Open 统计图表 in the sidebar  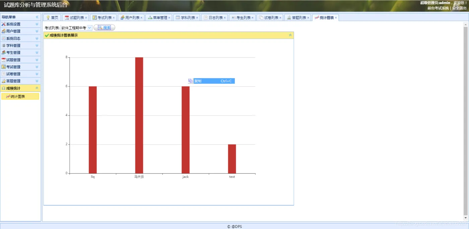[x=20, y=96]
